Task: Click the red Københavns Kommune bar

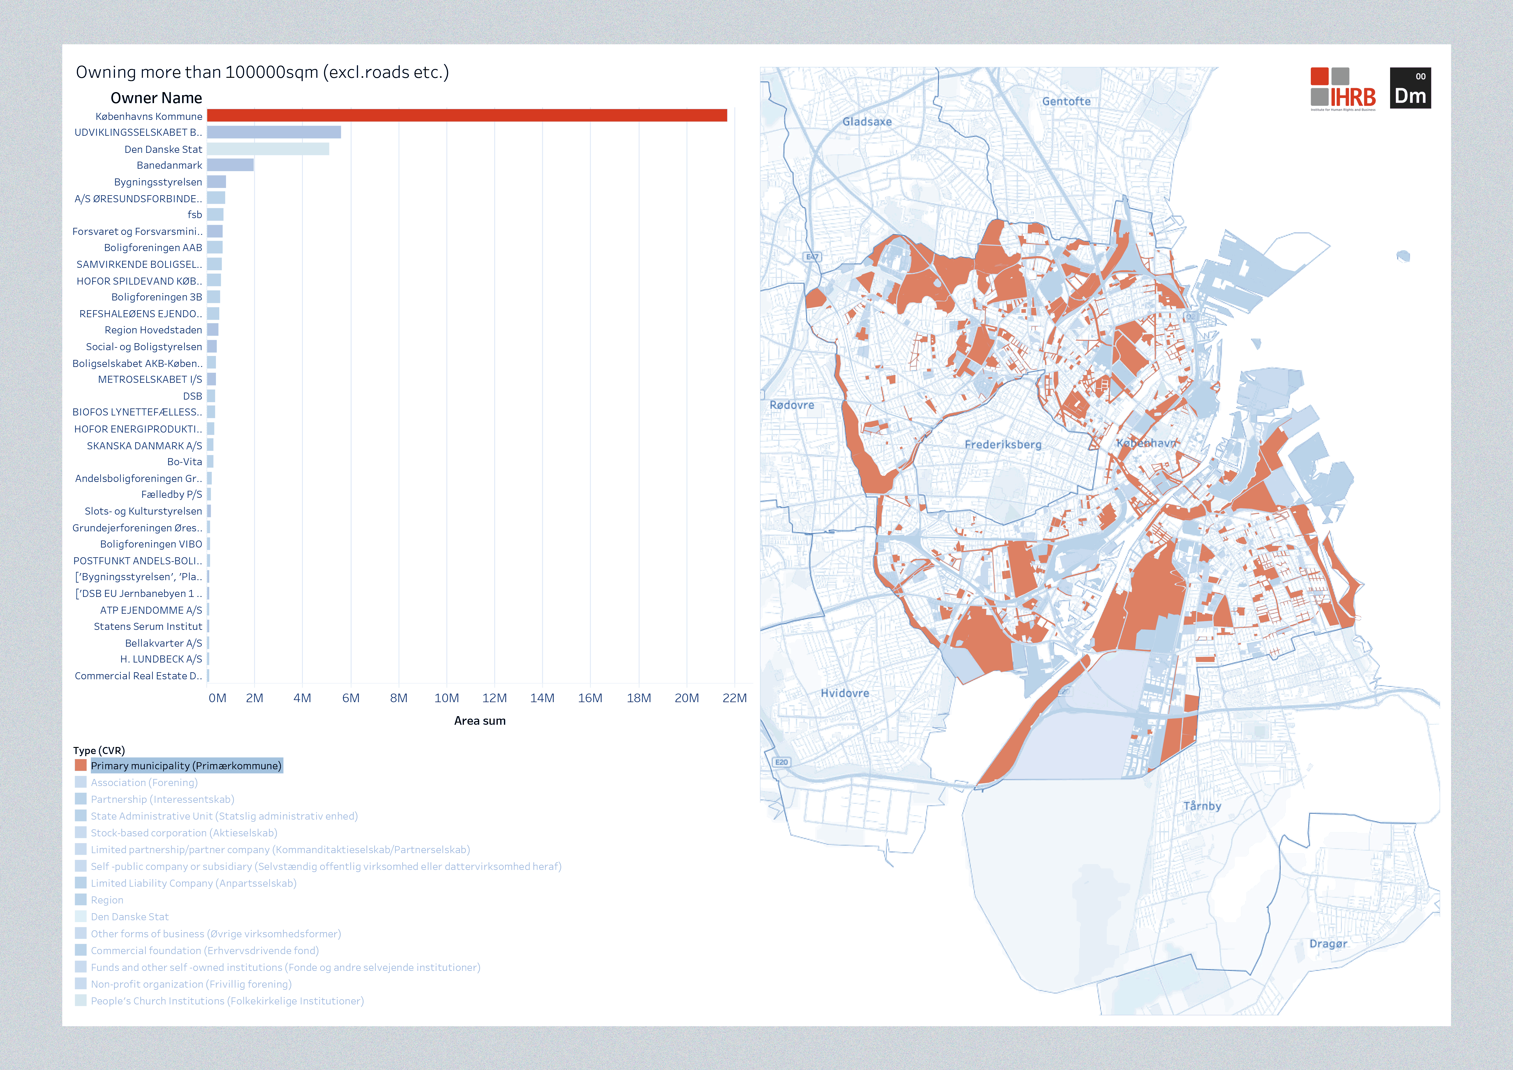Action: [467, 115]
